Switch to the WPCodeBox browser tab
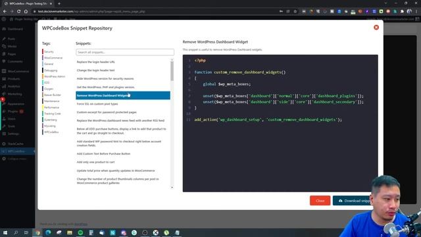The width and height of the screenshot is (421, 237). tap(28, 3)
